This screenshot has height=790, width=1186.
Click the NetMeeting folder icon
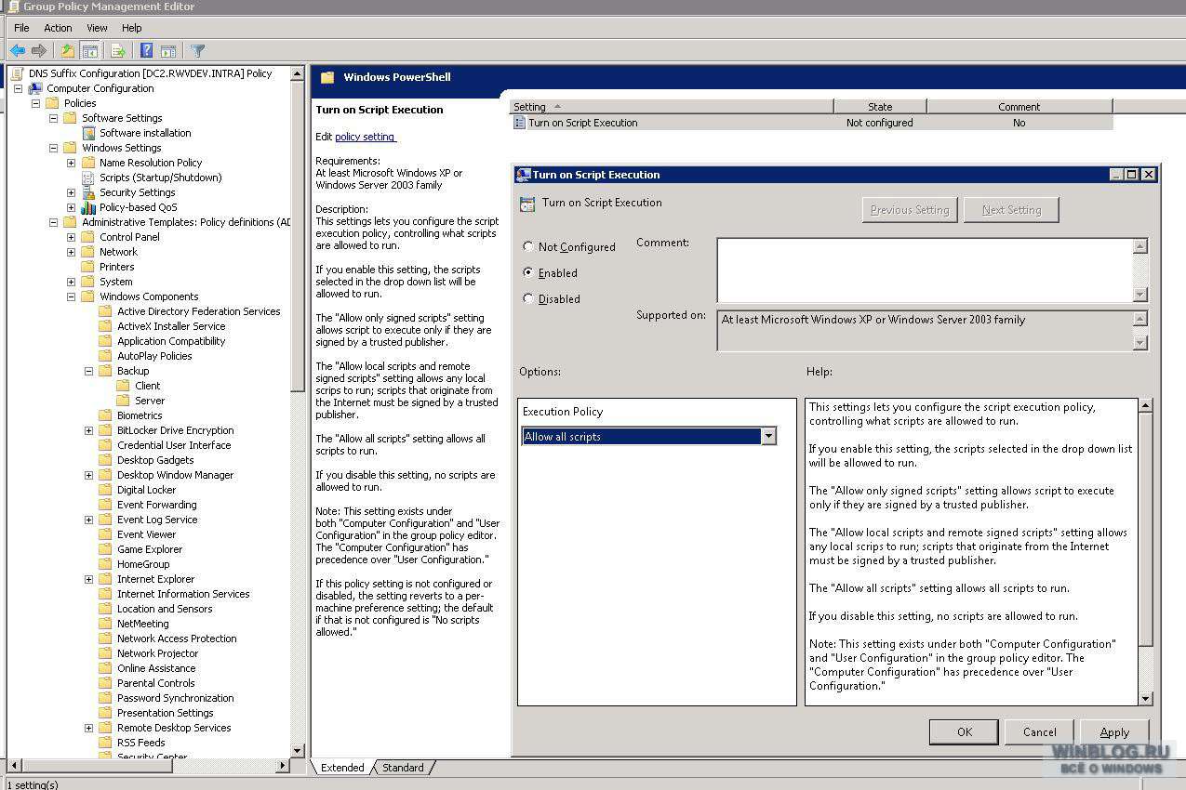click(x=106, y=624)
